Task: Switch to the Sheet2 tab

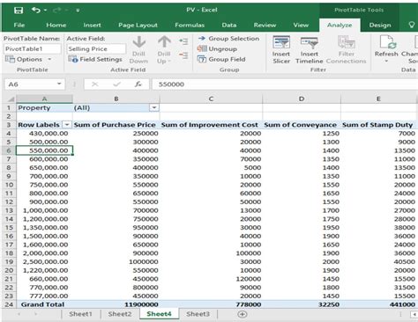Action: (x=120, y=314)
